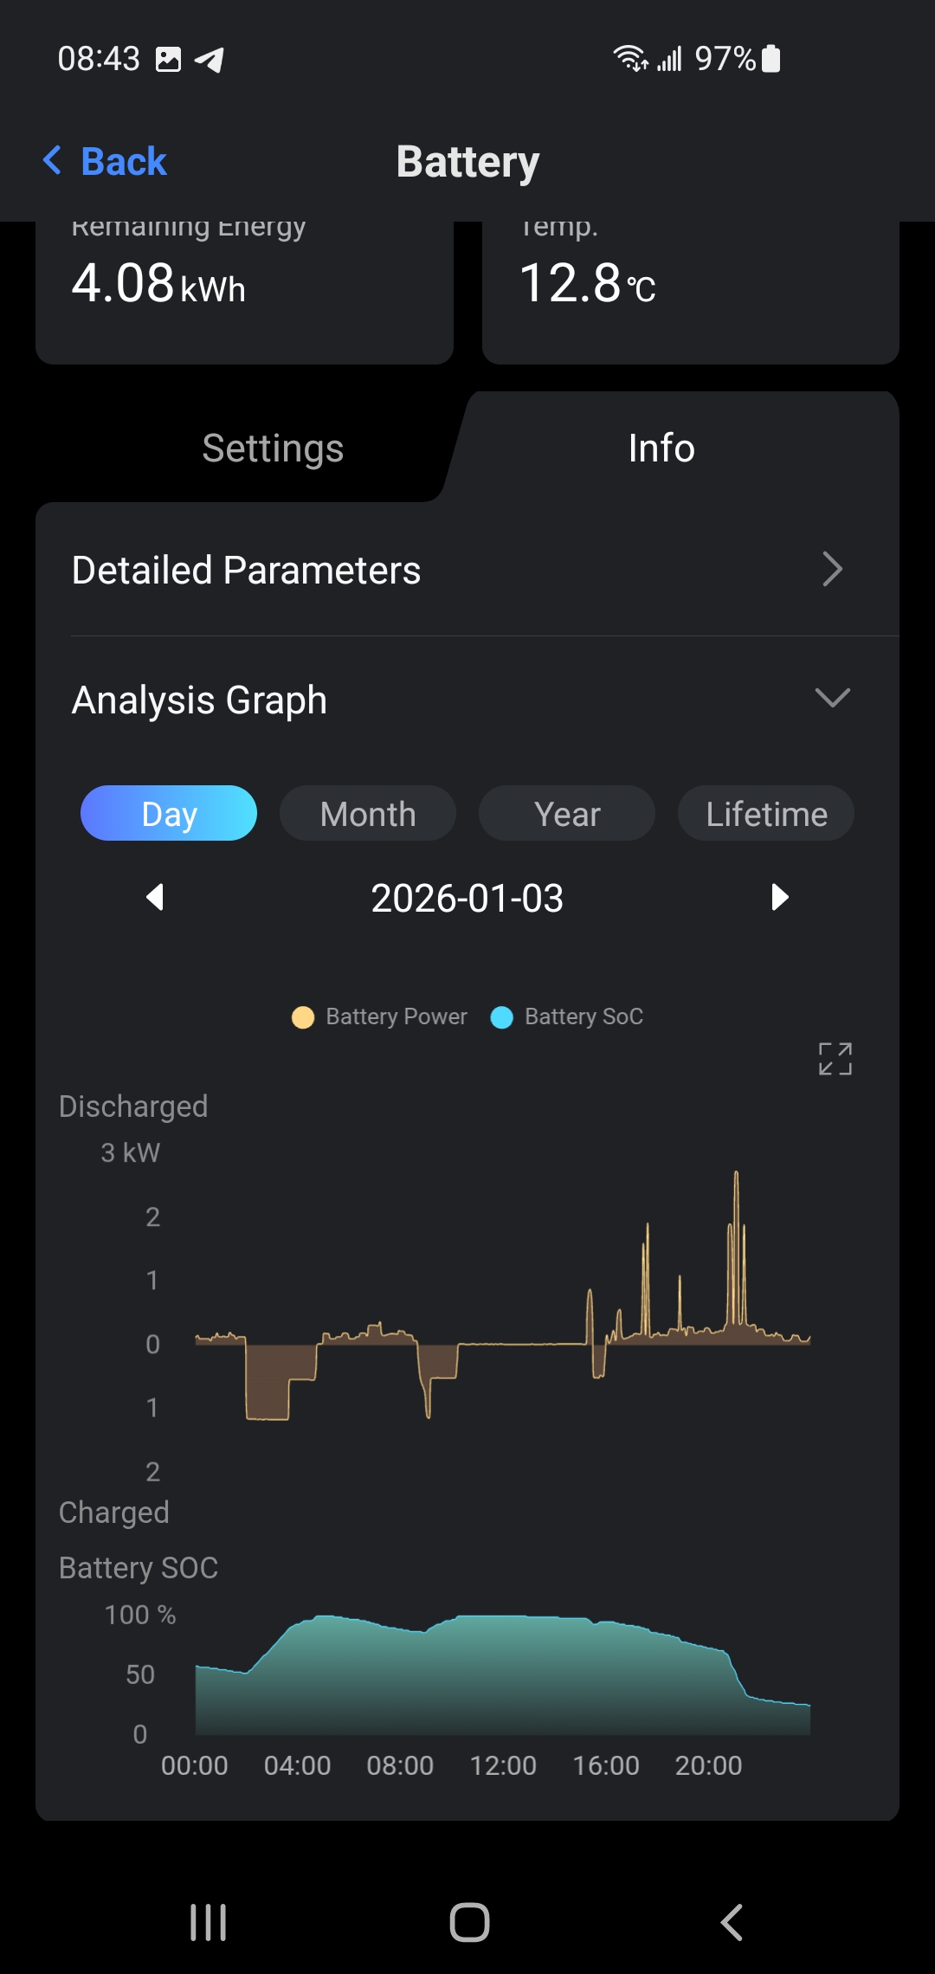The image size is (935, 1974).
Task: Tap the system back arrow icon
Action: click(x=732, y=1922)
